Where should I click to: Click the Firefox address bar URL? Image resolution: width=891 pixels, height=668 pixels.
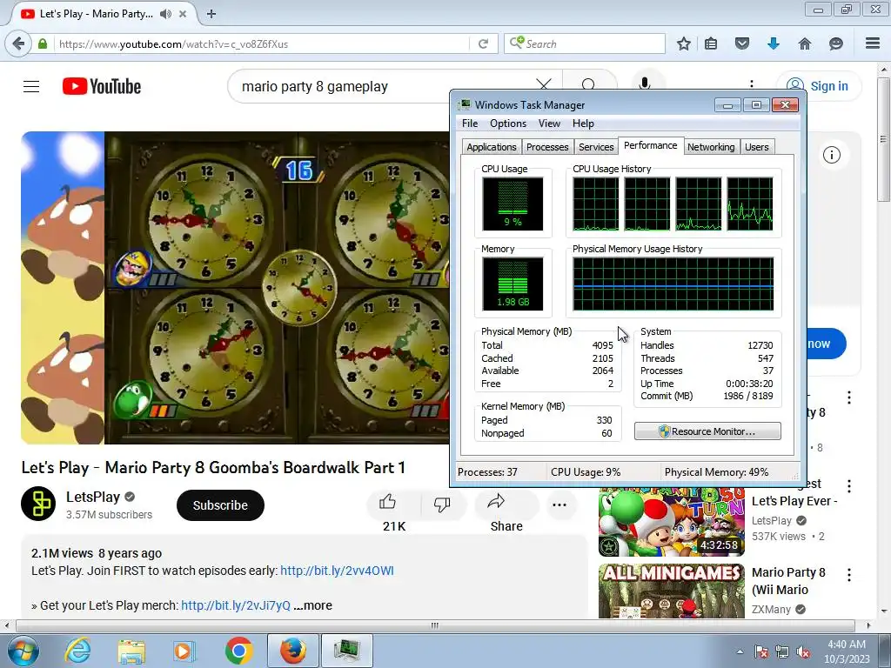click(261, 43)
